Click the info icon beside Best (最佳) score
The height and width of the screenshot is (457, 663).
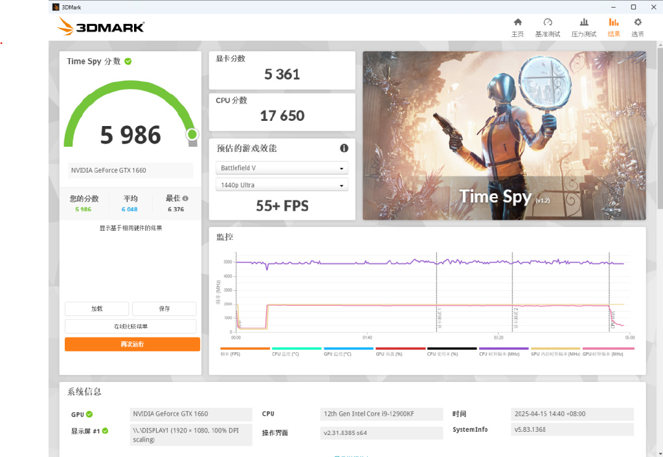click(x=186, y=199)
